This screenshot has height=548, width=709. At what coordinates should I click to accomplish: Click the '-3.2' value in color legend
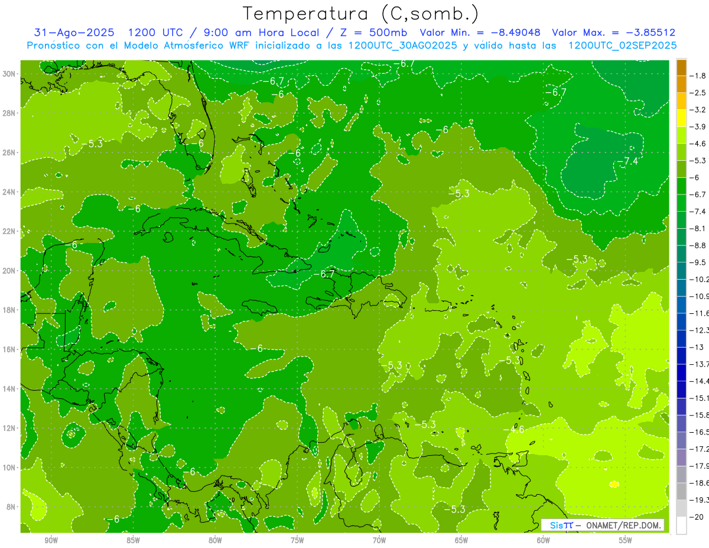(698, 110)
